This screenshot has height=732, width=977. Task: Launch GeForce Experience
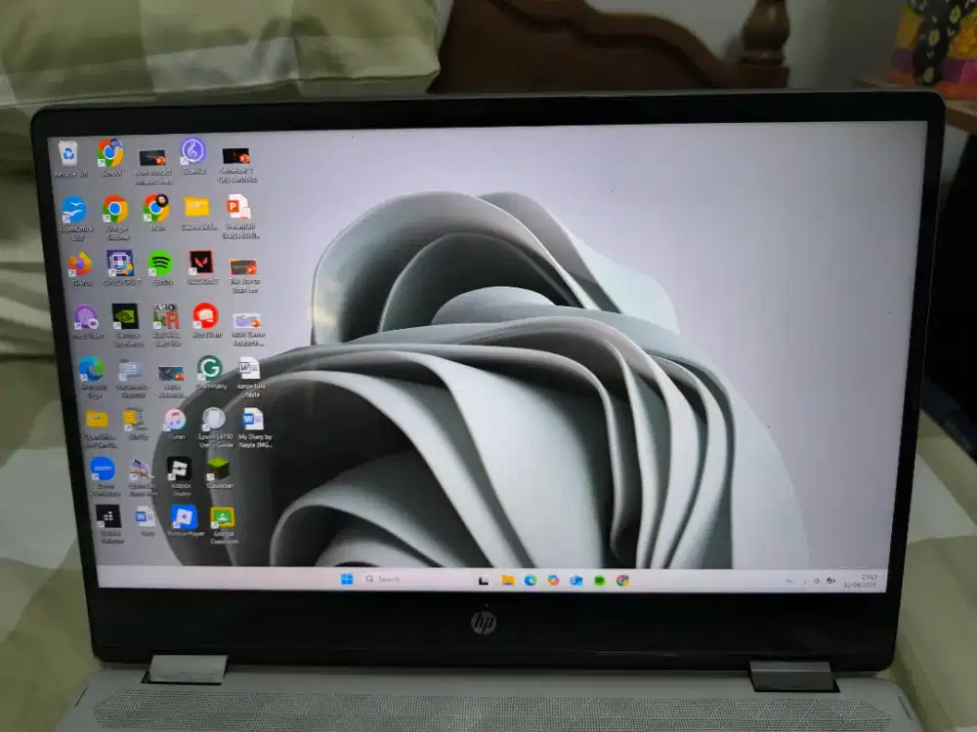click(x=126, y=318)
